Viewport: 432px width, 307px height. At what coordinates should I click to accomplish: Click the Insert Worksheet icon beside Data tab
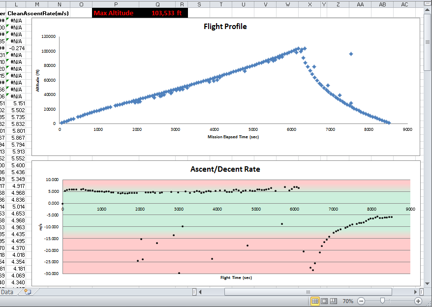28,292
